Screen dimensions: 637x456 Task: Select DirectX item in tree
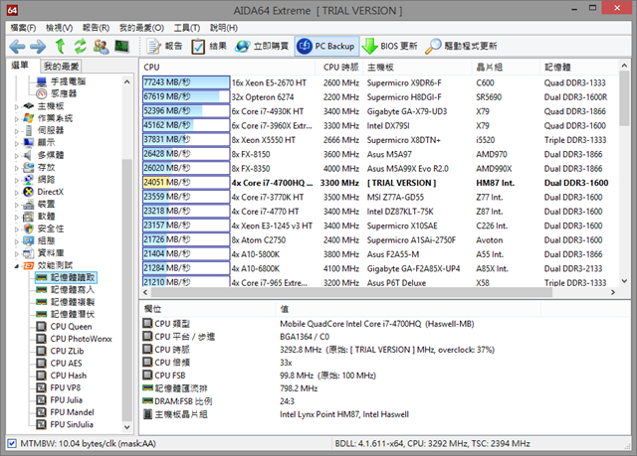[44, 192]
